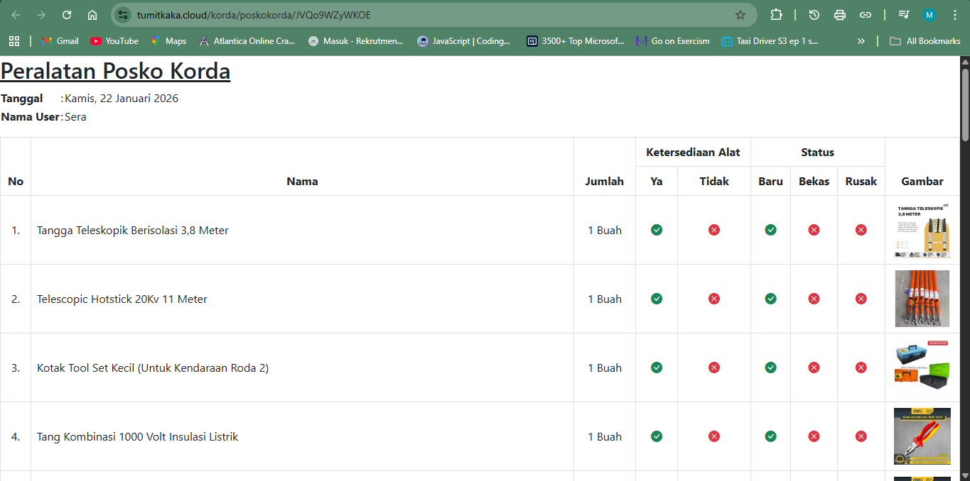Image resolution: width=970 pixels, height=481 pixels.
Task: Reload the current page
Action: point(67,15)
